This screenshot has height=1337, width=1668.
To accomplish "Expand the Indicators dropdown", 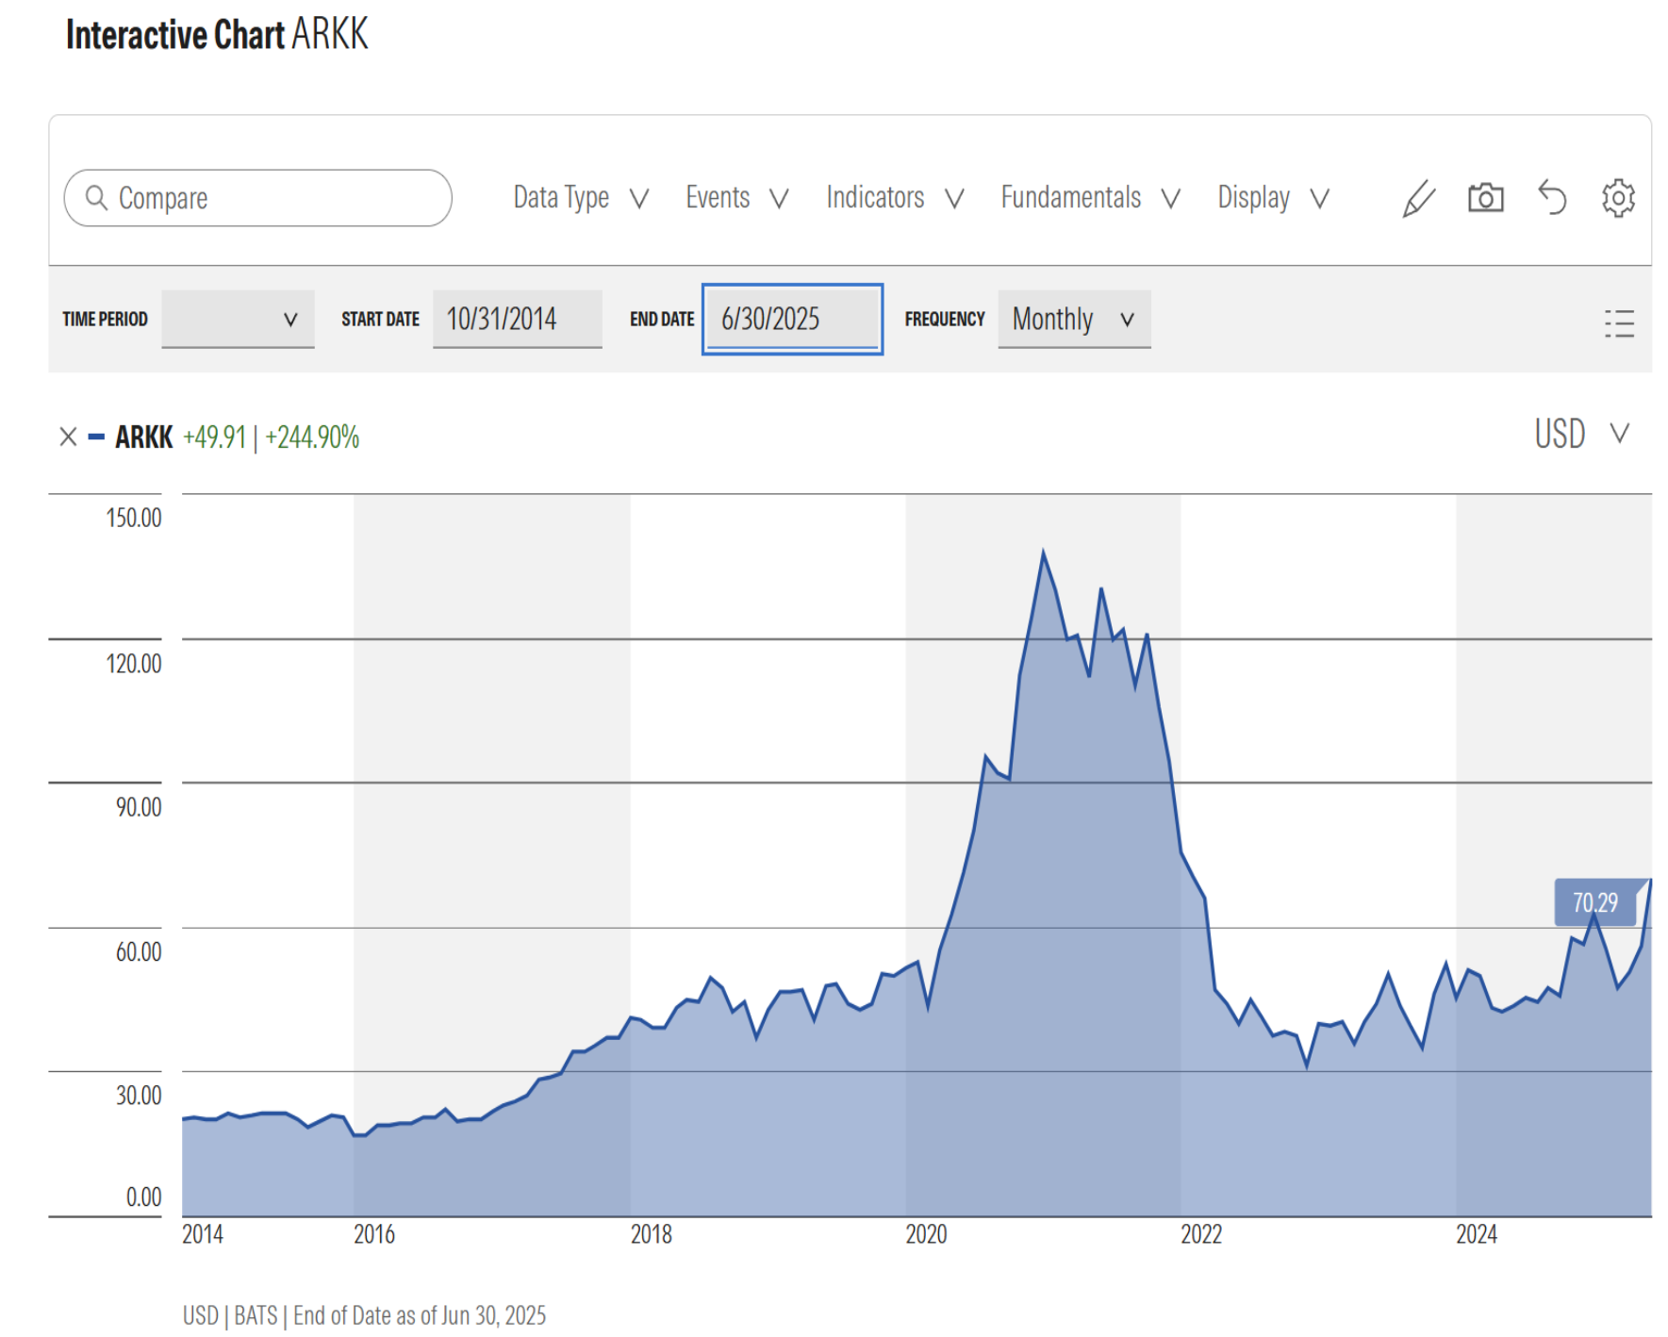I will (894, 198).
